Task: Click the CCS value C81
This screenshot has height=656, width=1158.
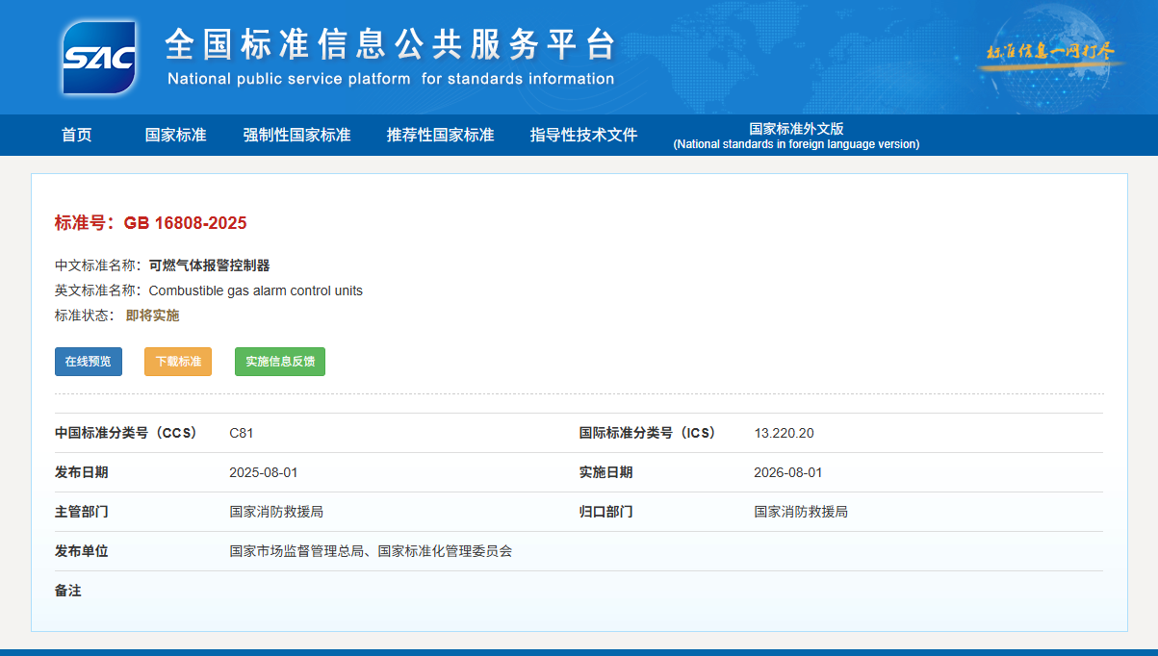Action: 242,433
